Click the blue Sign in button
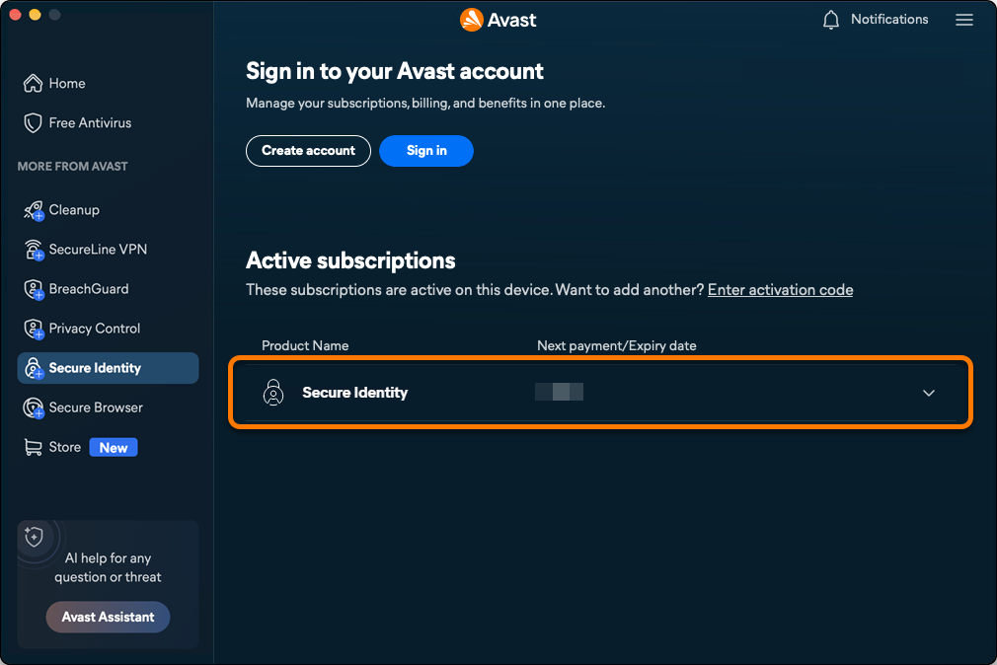 (426, 151)
